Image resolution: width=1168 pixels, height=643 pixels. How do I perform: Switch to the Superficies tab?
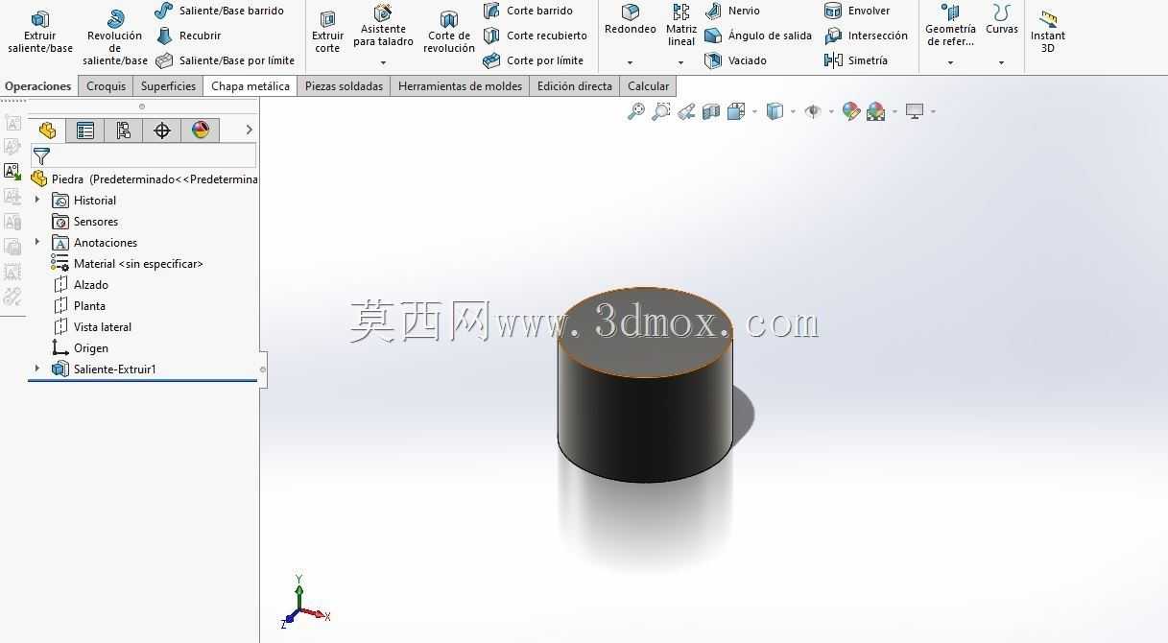pos(168,86)
